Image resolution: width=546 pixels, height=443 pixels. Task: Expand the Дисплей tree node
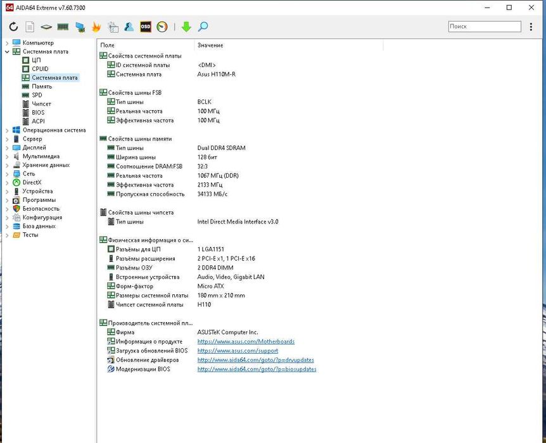7,147
